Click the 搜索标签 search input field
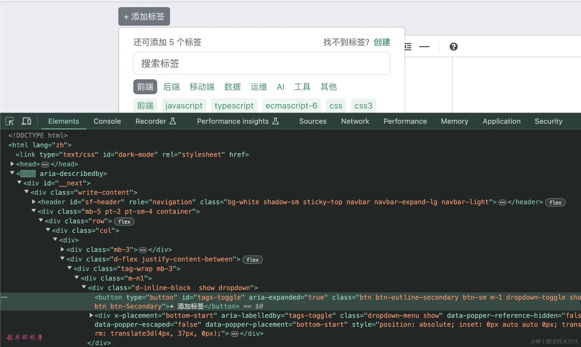581x347 pixels. coord(262,63)
